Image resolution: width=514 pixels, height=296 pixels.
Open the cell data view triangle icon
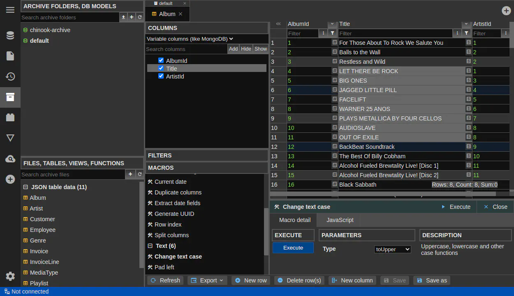(10, 138)
